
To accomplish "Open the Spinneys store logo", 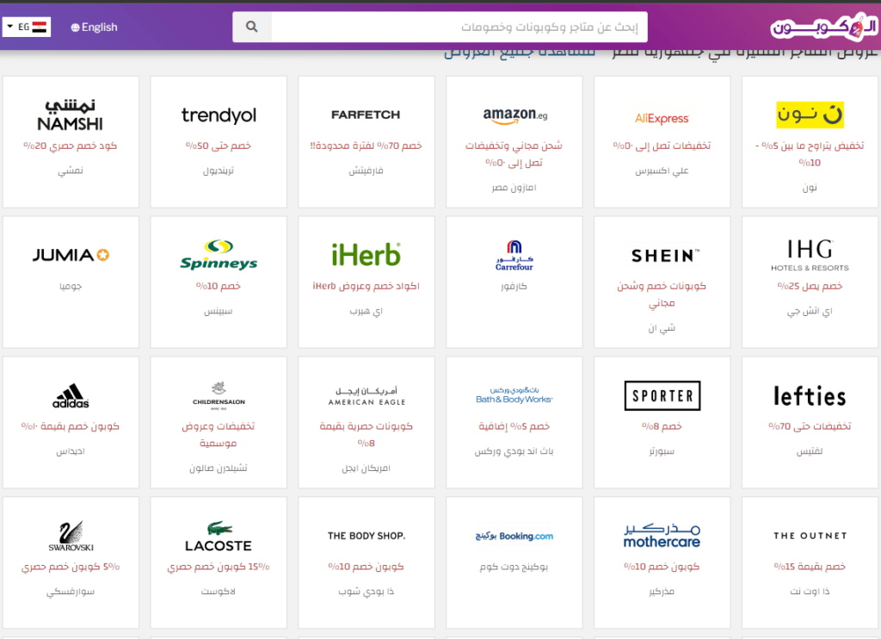I will pos(219,255).
